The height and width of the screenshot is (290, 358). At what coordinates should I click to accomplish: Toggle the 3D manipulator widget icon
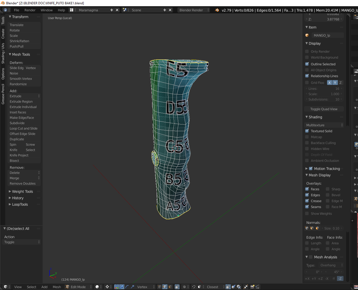116,287
